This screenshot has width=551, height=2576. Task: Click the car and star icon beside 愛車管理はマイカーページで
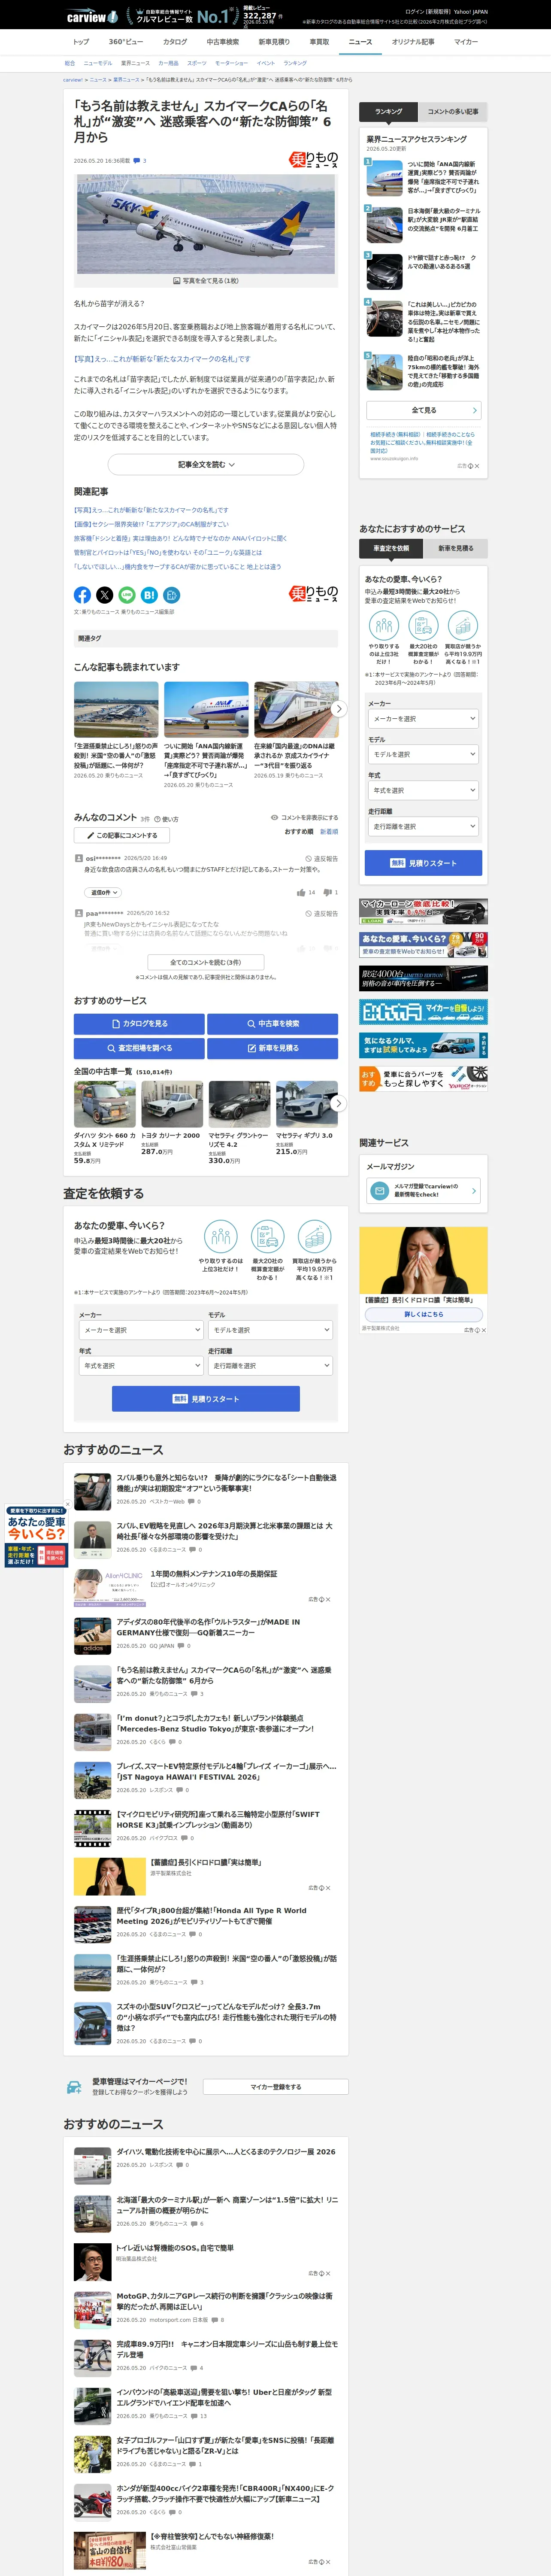[x=74, y=2088]
